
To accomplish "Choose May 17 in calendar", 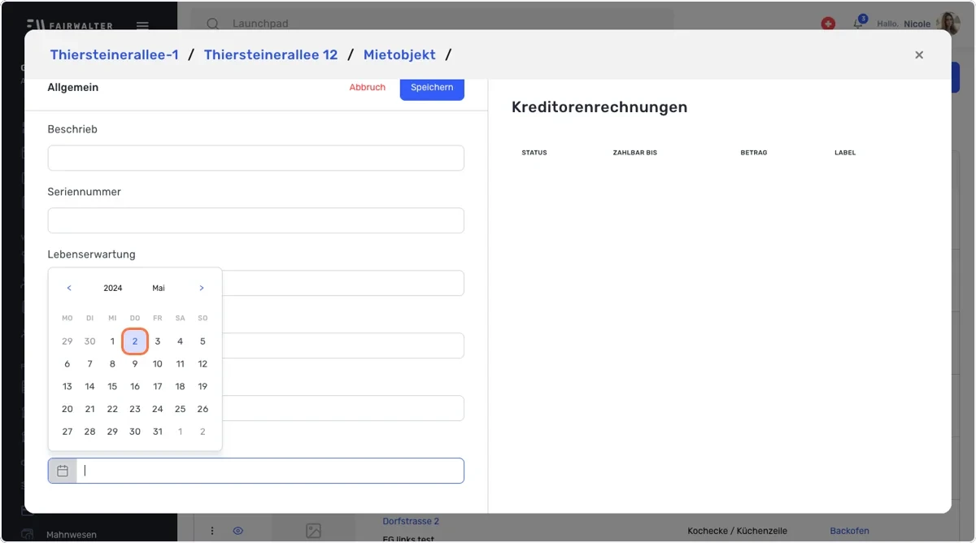I will [158, 387].
